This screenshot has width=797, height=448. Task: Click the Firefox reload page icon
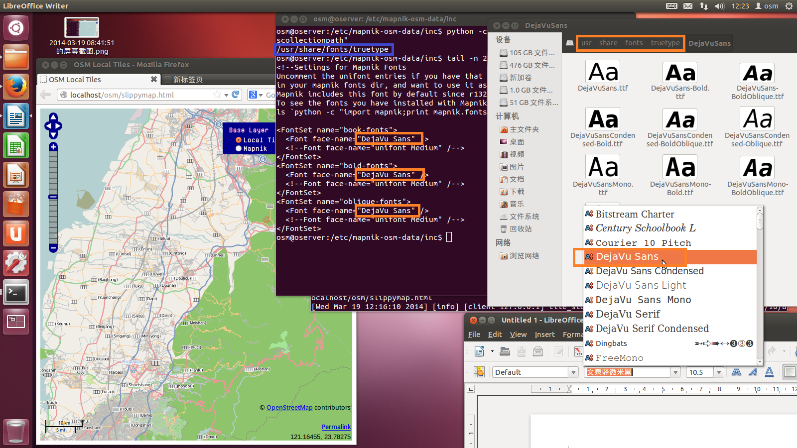click(236, 95)
